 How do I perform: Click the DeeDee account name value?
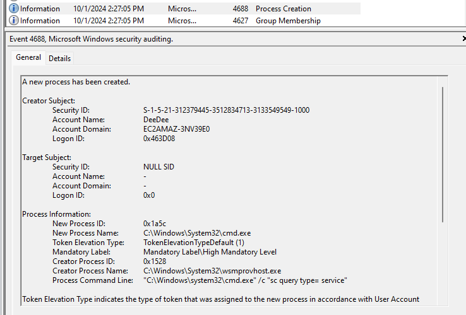point(156,120)
